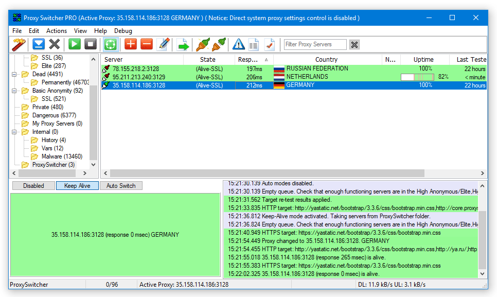The height and width of the screenshot is (297, 497).
Task: Add a proxy with red plus icon
Action: click(x=130, y=44)
